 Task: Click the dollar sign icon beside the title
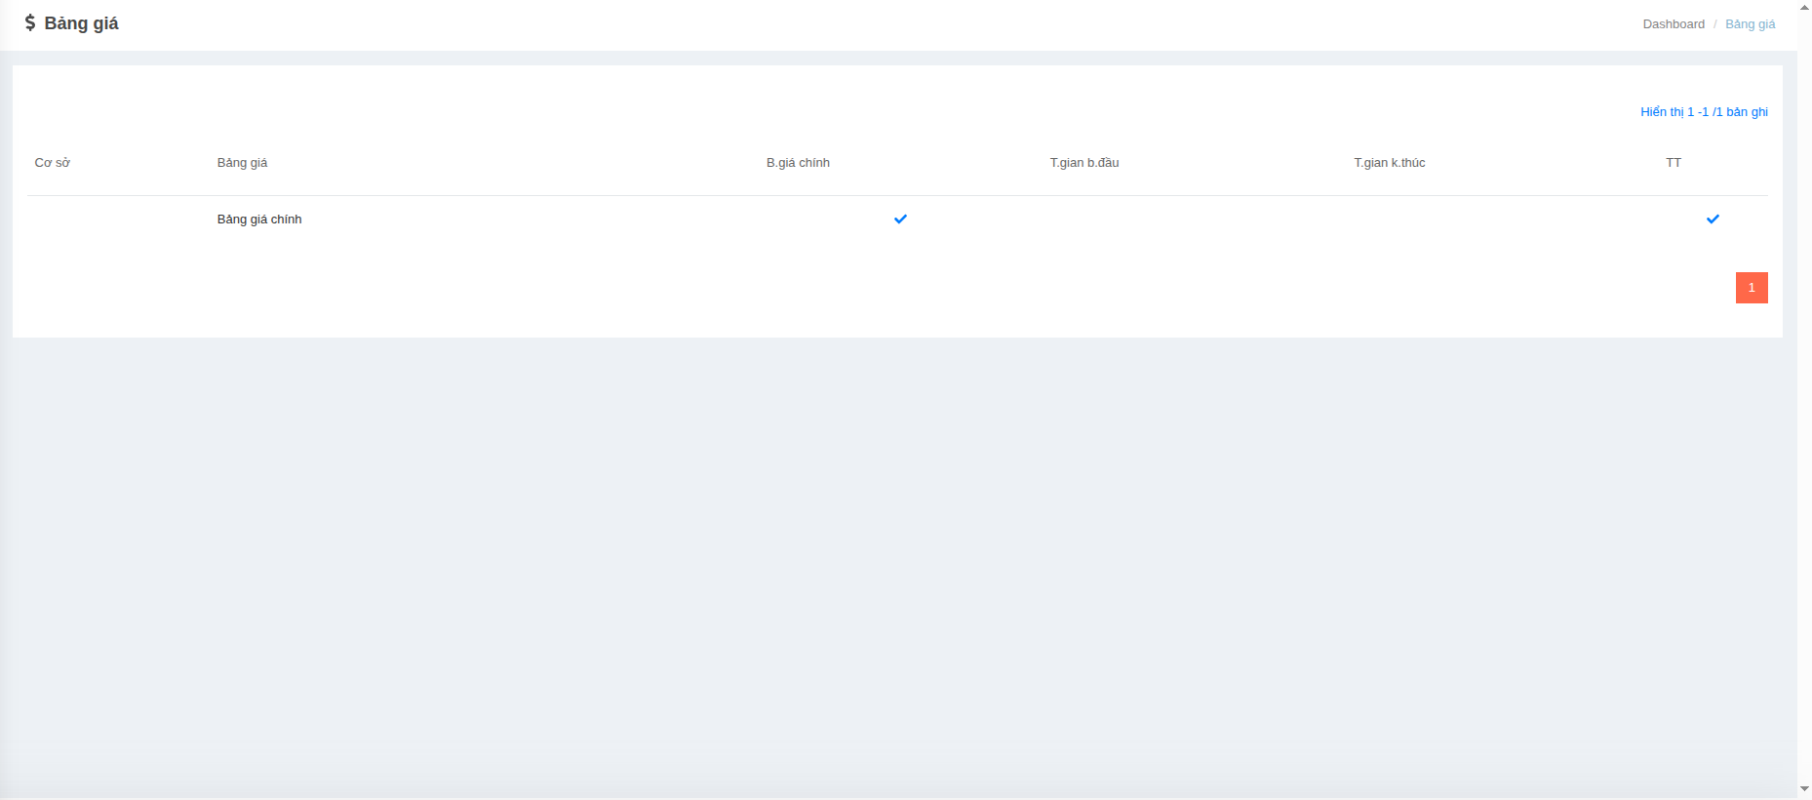click(x=30, y=23)
